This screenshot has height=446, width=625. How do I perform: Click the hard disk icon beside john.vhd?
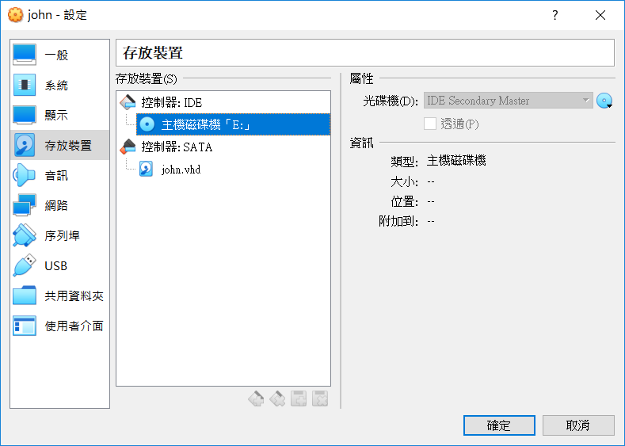pos(146,169)
